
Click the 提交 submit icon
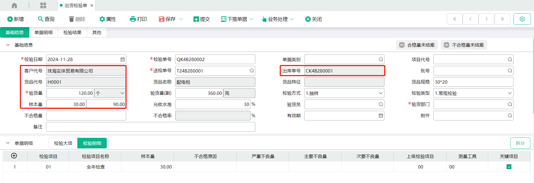(196, 19)
